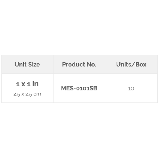160x160 pixels.
Task: Click the Unit Size column header
Action: pyautogui.click(x=27, y=64)
